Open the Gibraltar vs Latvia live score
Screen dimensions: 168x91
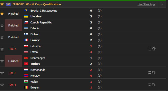91,49
